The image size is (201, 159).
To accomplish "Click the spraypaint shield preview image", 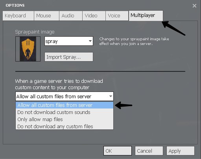I will [x=28, y=49].
